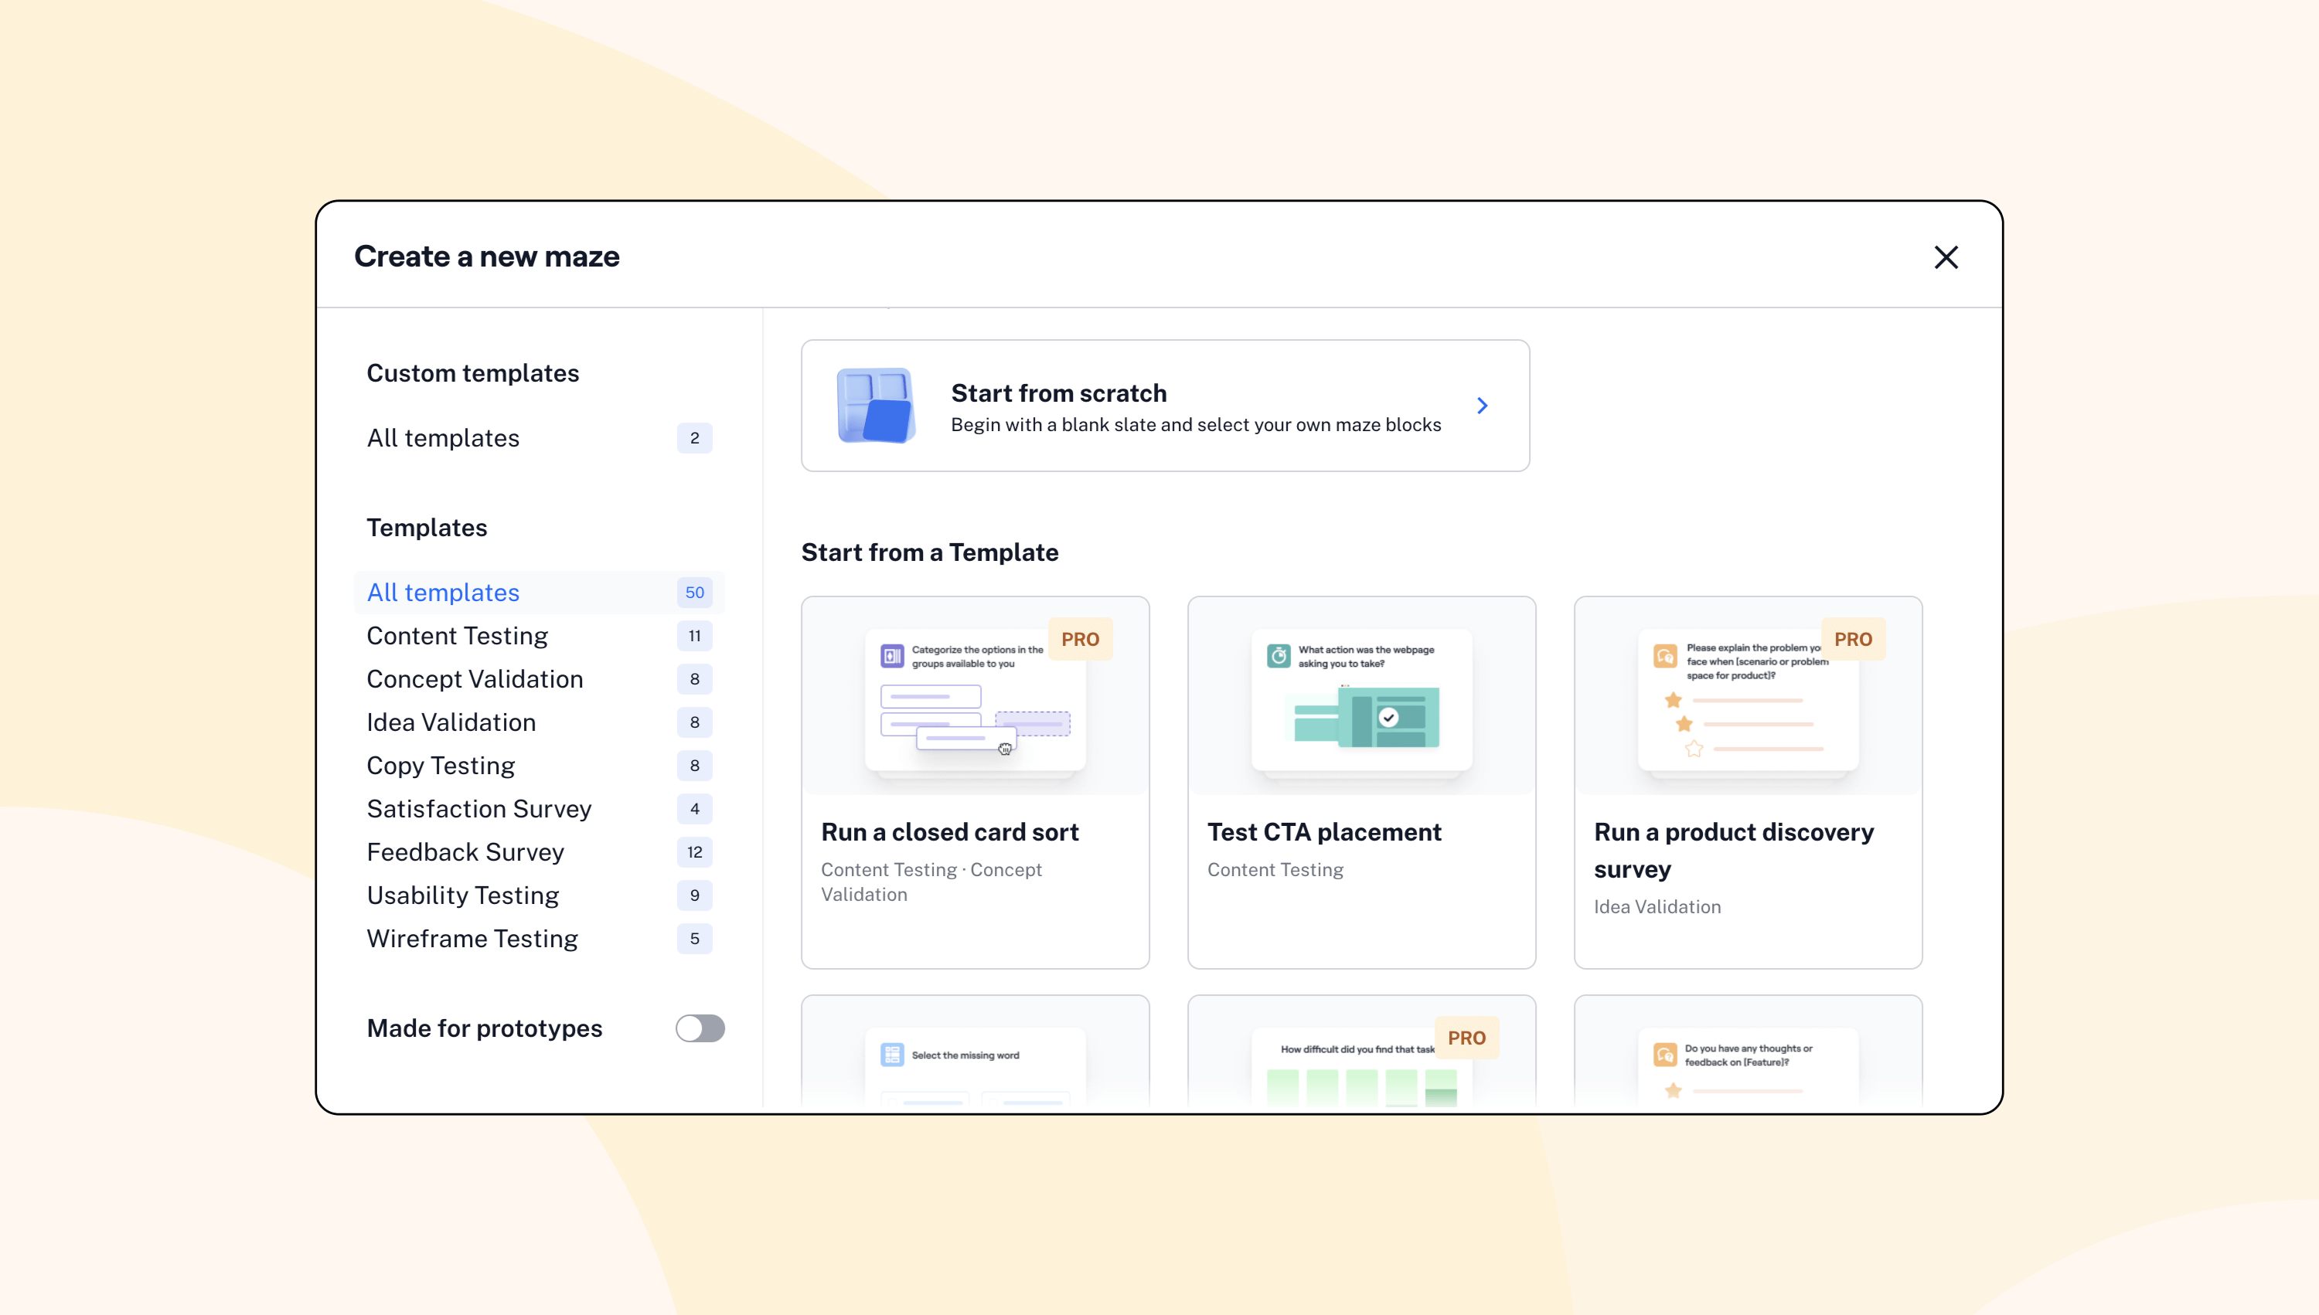Open Feedback Survey category

(x=465, y=851)
